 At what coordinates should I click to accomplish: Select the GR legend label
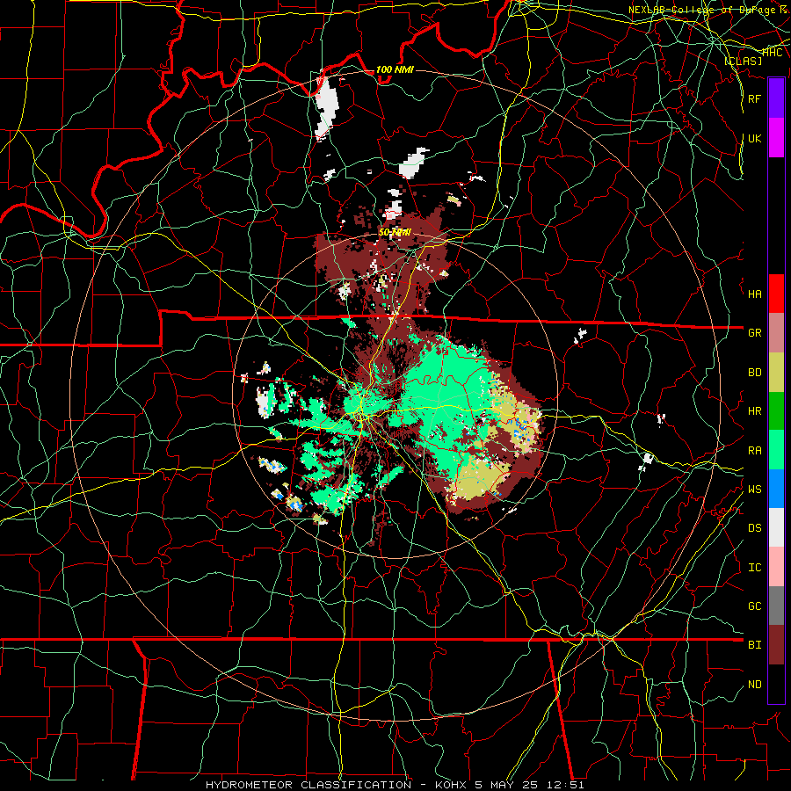click(754, 333)
